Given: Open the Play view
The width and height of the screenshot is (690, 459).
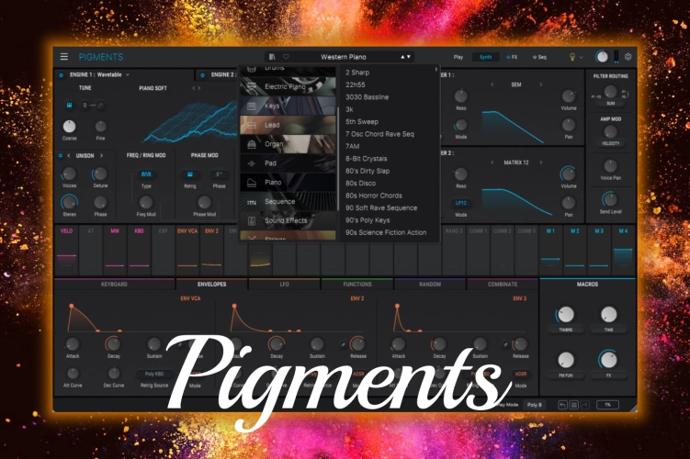Looking at the screenshot, I should [458, 57].
